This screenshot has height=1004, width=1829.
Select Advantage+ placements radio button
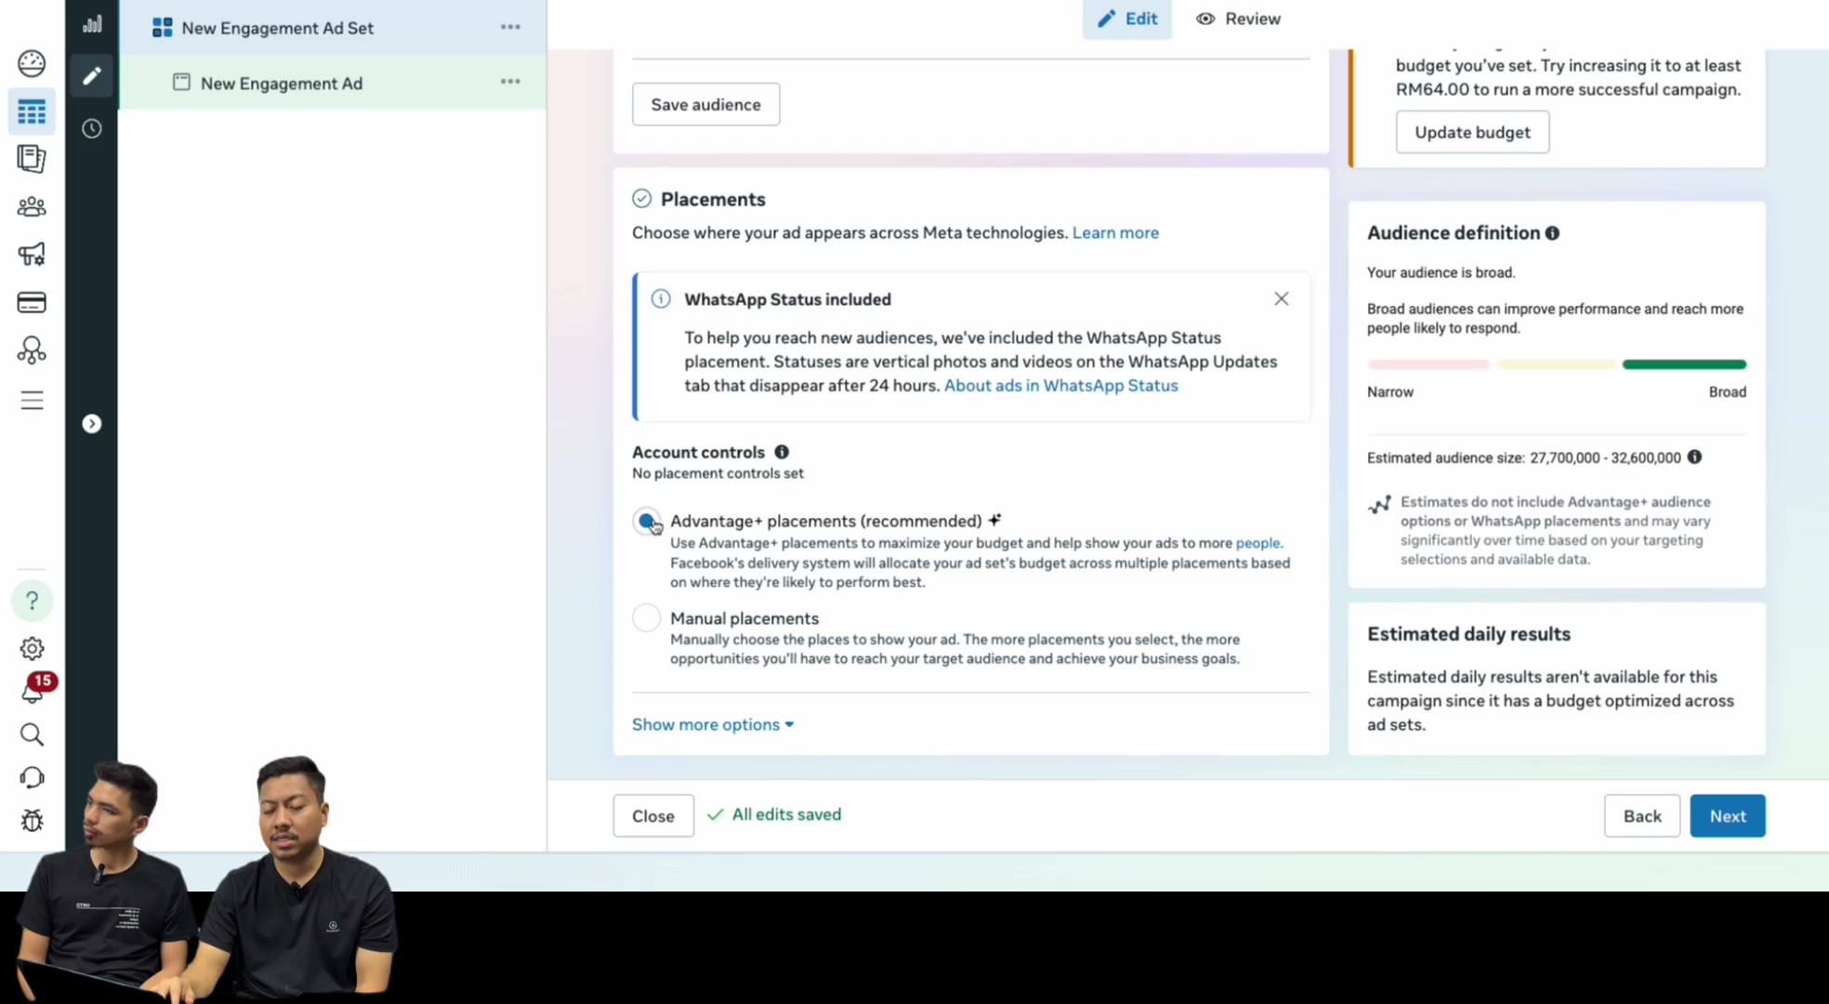tap(647, 522)
